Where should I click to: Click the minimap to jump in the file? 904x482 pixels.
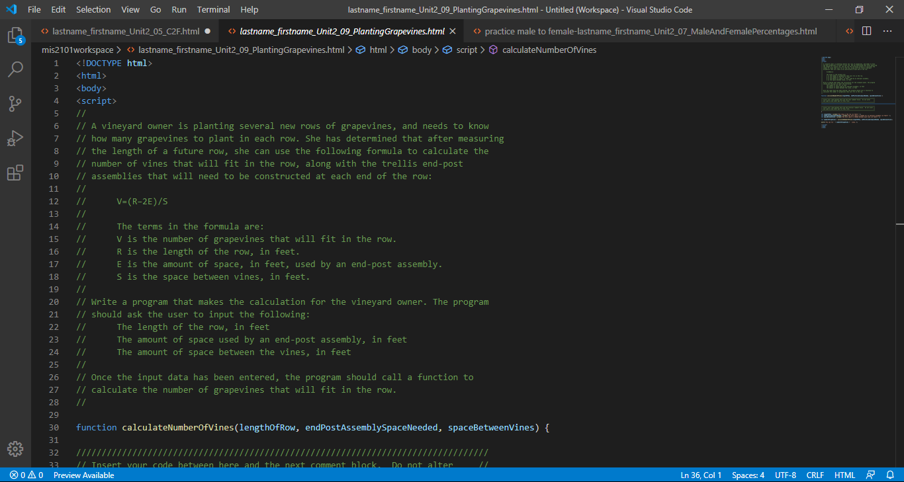857,93
